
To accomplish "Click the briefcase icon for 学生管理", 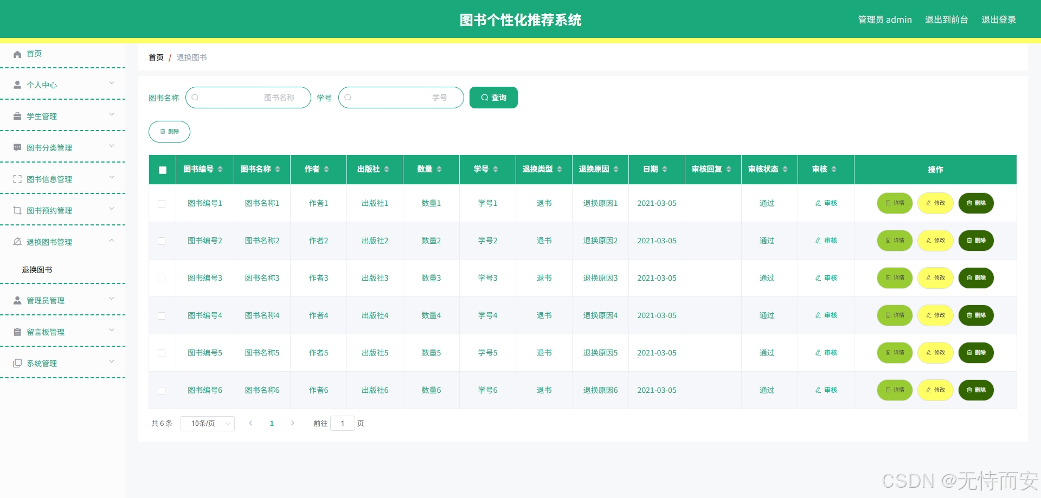I will pyautogui.click(x=17, y=117).
